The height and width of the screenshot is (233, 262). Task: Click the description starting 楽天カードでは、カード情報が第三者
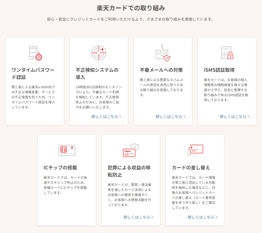(194, 193)
